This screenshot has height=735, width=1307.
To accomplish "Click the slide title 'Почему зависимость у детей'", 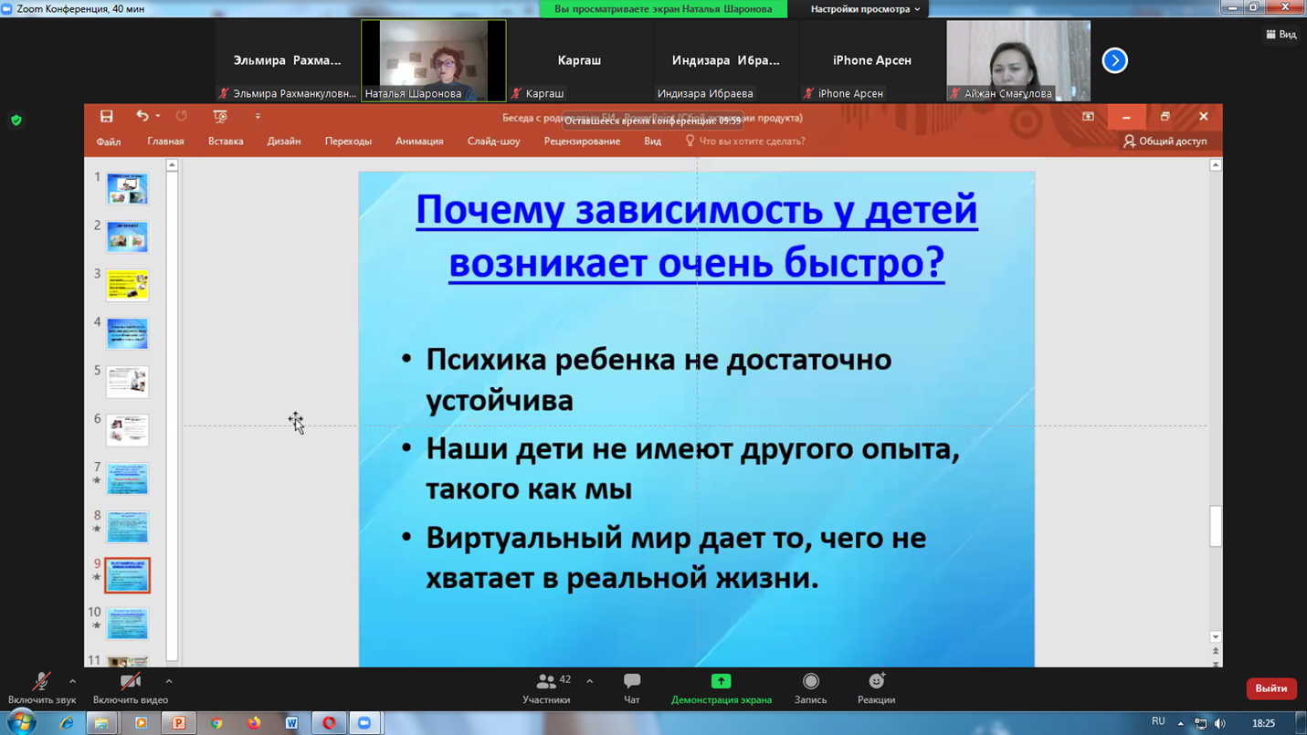I will tap(697, 210).
